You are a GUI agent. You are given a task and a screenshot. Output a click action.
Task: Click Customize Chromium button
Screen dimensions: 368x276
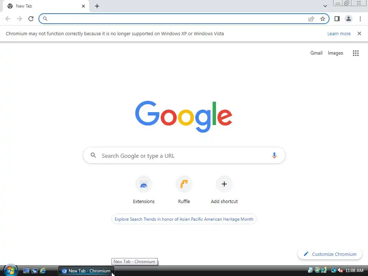tap(330, 254)
